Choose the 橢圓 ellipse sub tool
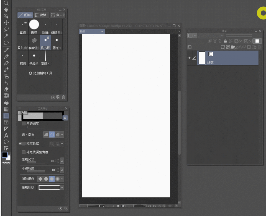 point(23,58)
